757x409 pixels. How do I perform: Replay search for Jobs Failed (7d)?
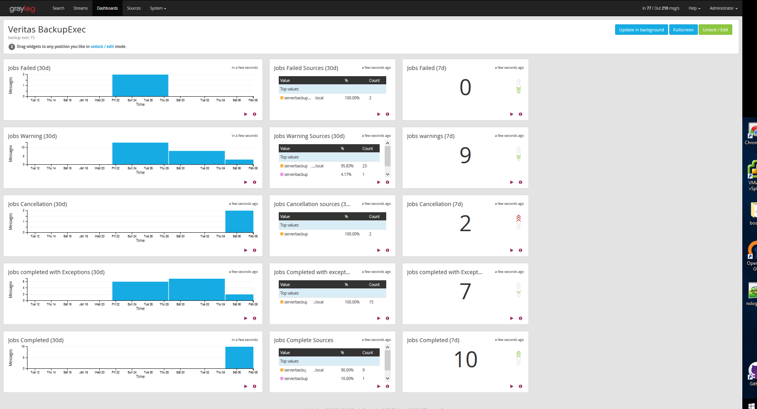512,114
